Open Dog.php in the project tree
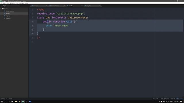The width and height of the screenshot is (184, 103). 8,16
